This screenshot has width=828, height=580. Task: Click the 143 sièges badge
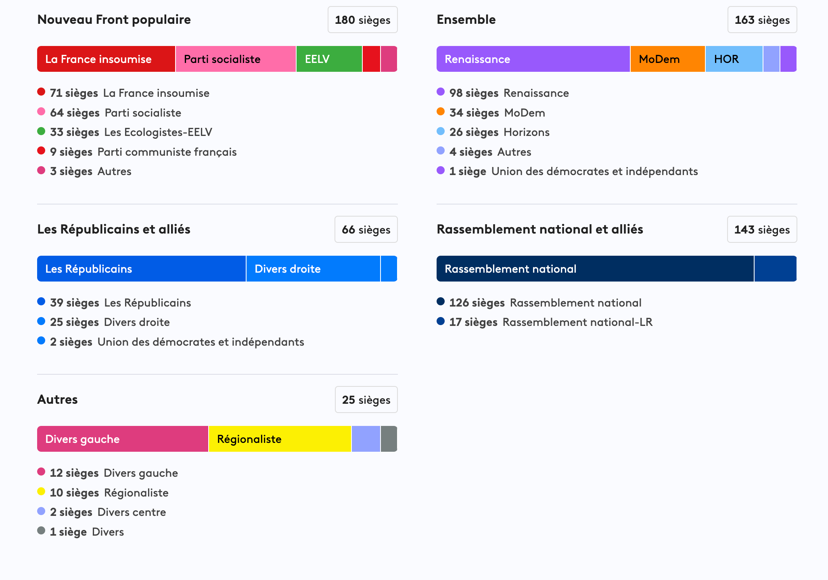762,229
